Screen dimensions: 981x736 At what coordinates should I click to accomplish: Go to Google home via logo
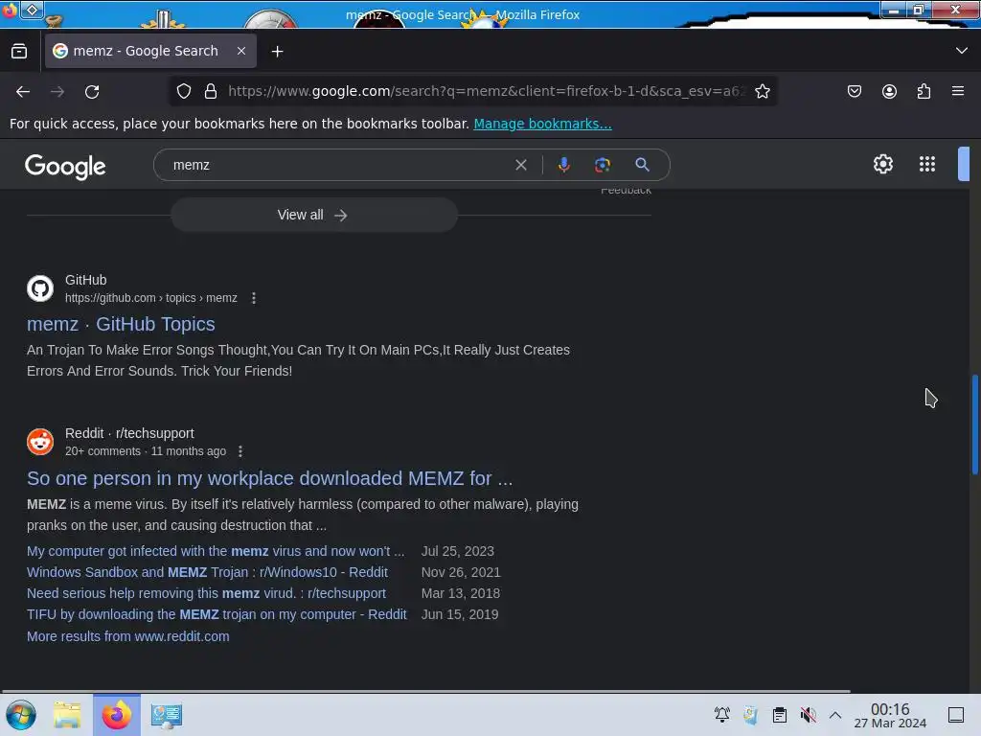click(x=65, y=167)
